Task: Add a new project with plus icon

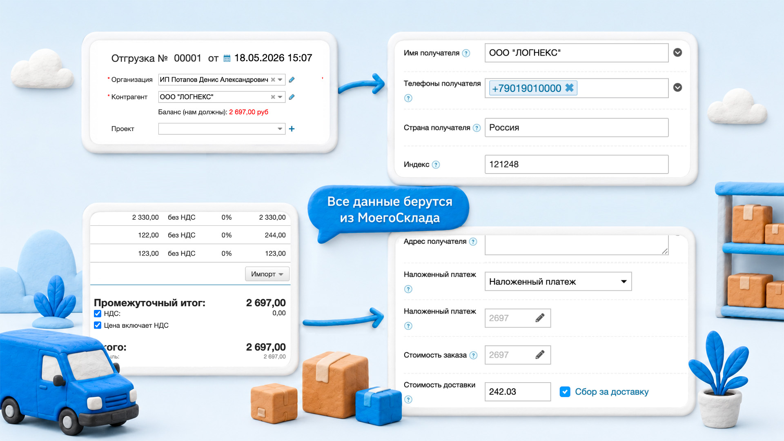Action: (x=292, y=129)
